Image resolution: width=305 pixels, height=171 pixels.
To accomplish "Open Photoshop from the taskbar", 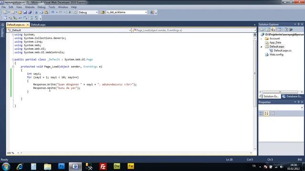I will 61,167.
